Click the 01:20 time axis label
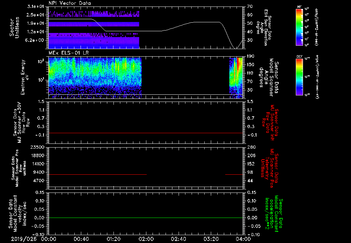 (113, 239)
